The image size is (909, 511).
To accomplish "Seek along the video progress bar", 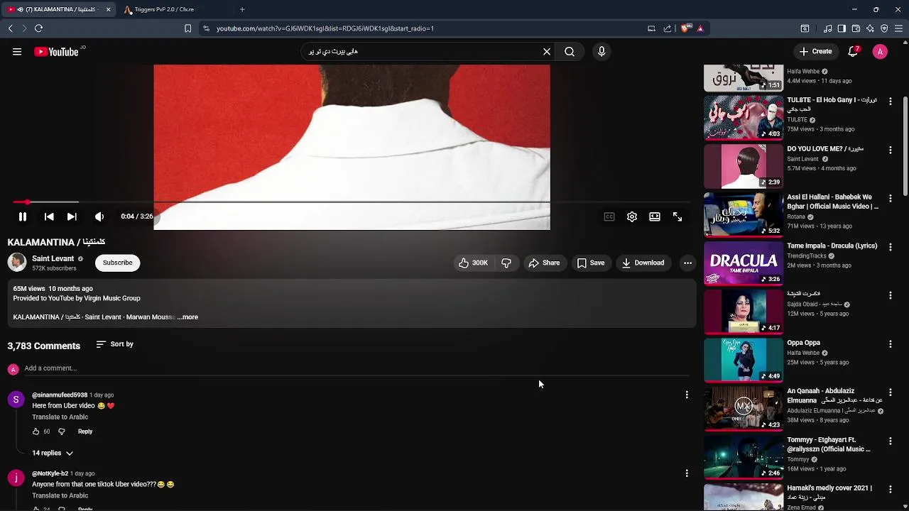I will click(x=352, y=202).
